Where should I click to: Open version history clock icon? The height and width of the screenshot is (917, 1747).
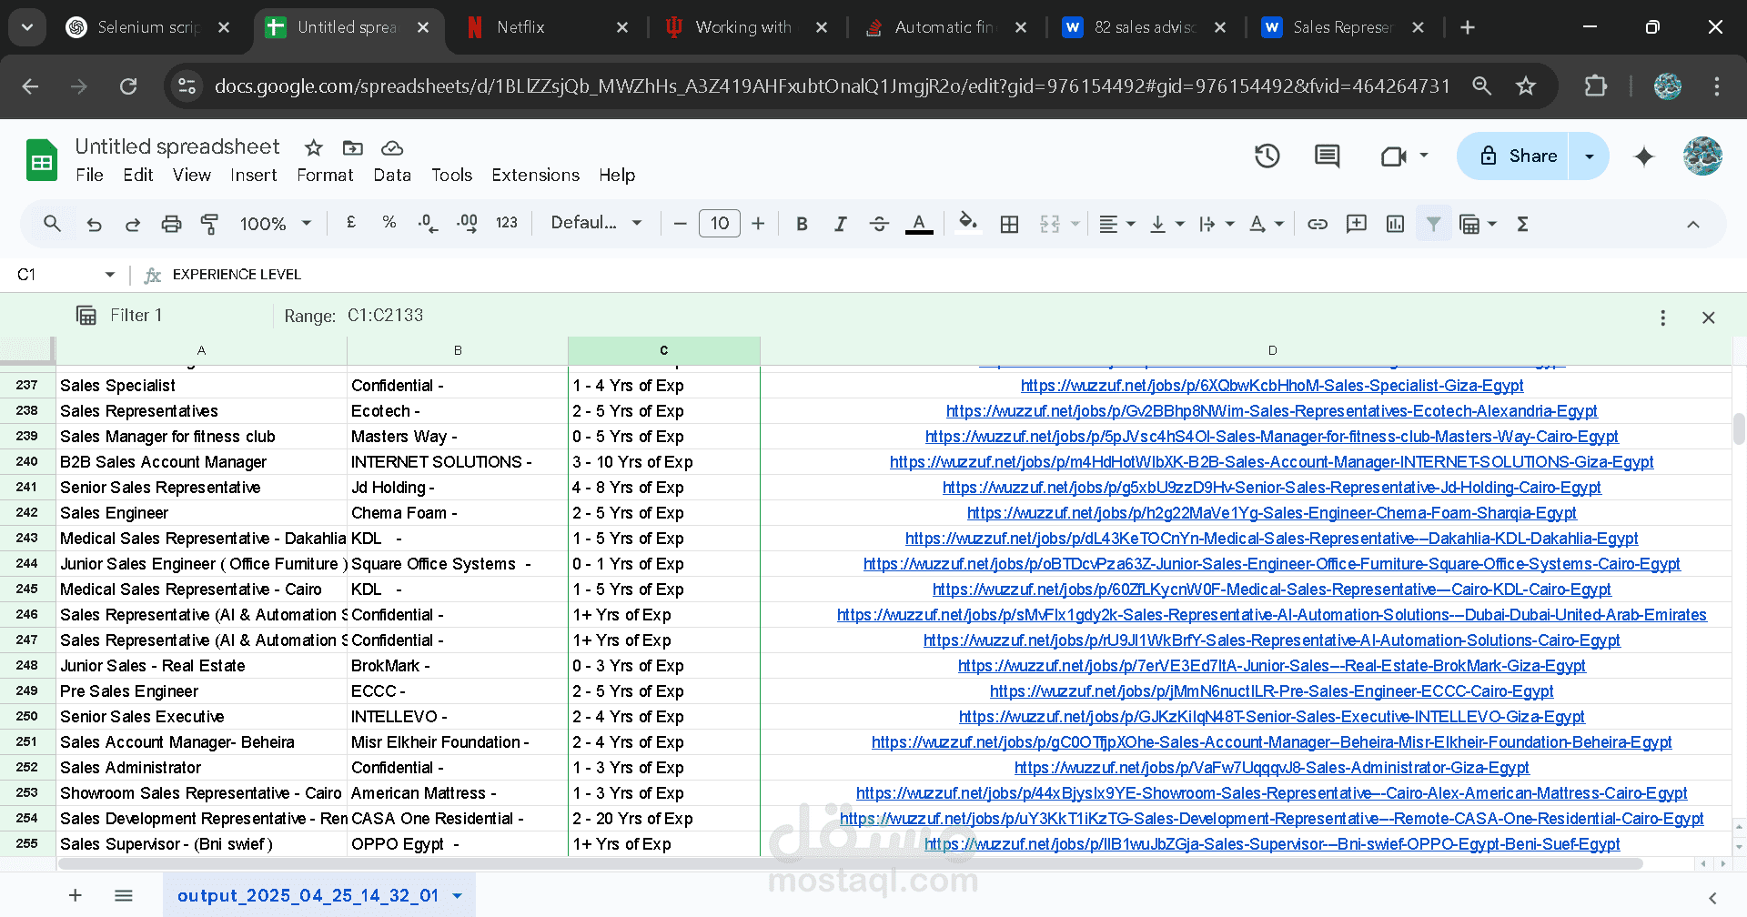coord(1267,156)
